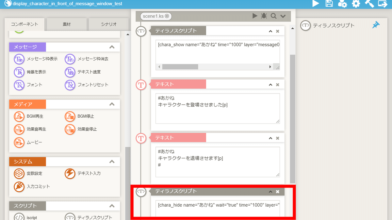392x220 pixels.
Task: Expand the scenario bar dropdown chevron
Action: tap(283, 16)
